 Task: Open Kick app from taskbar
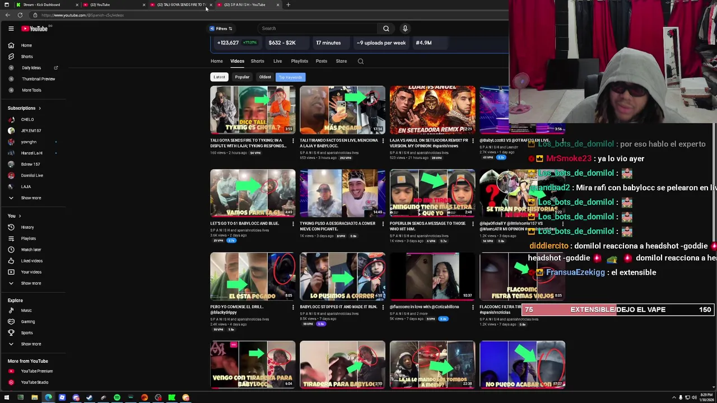point(172,398)
